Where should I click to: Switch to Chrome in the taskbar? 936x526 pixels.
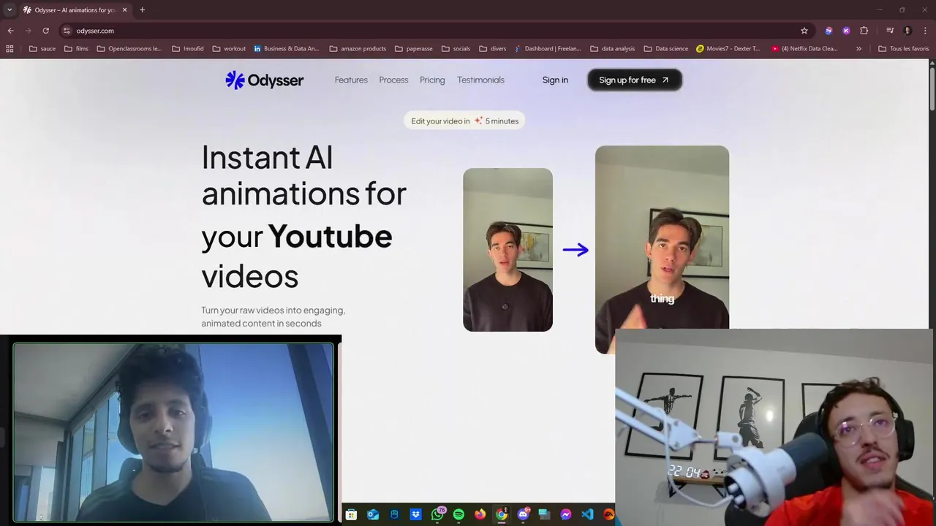502,514
